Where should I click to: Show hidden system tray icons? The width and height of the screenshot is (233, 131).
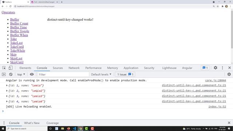[x=204, y=128]
